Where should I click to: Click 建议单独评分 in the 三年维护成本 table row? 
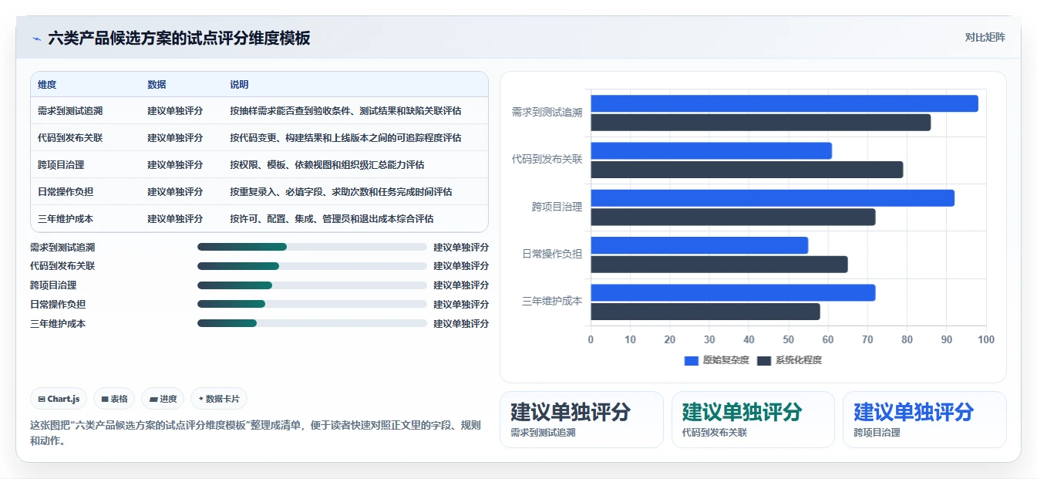click(175, 219)
